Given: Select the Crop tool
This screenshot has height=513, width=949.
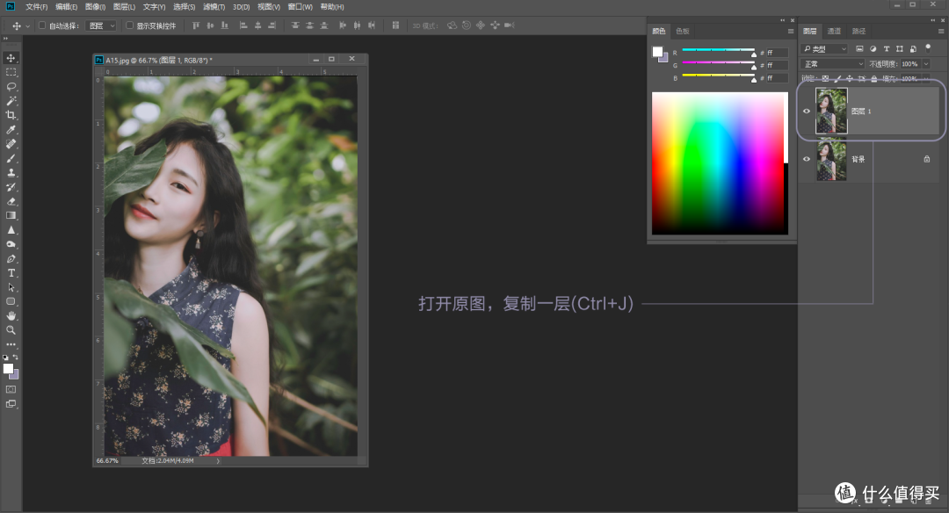Looking at the screenshot, I should click(11, 115).
